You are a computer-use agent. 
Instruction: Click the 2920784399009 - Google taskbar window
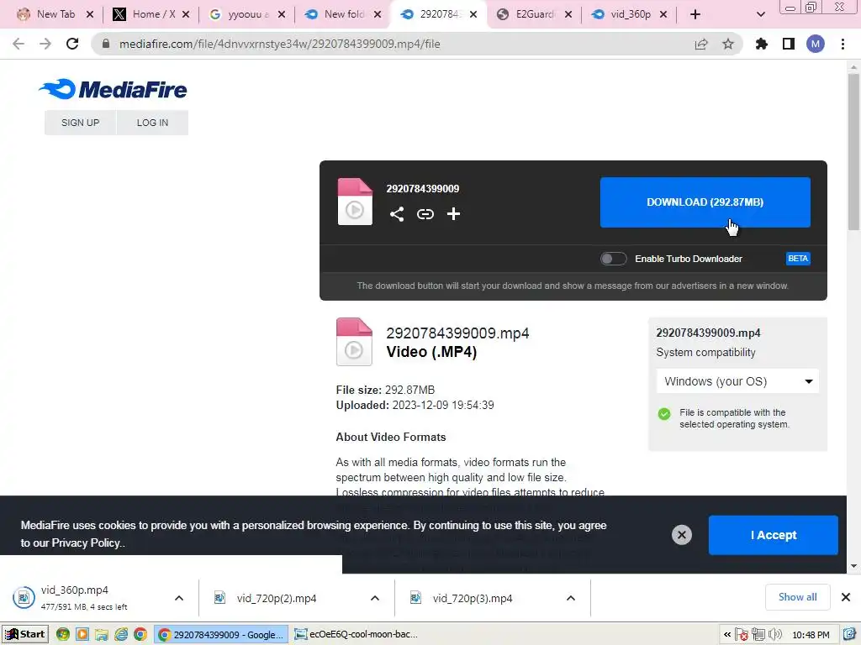(221, 635)
